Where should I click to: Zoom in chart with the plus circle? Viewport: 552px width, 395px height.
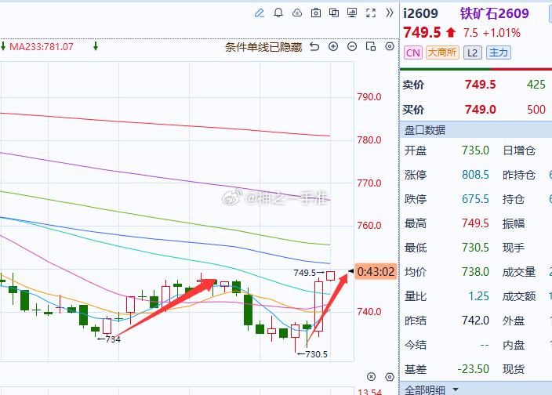click(x=333, y=46)
